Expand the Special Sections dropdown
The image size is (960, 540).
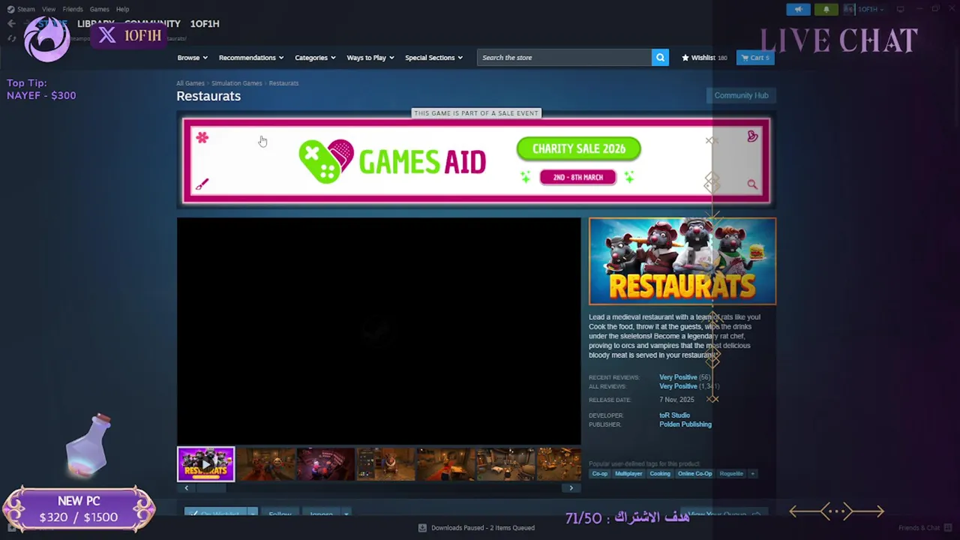coord(433,58)
